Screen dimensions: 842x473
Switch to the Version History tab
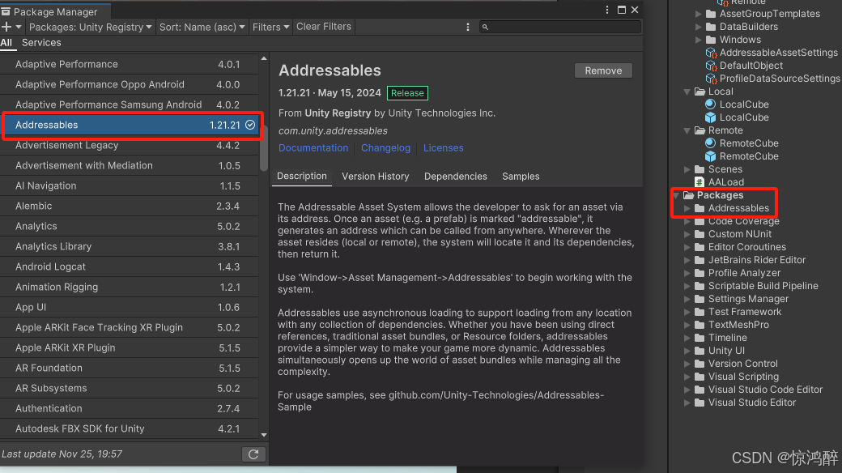click(x=376, y=177)
